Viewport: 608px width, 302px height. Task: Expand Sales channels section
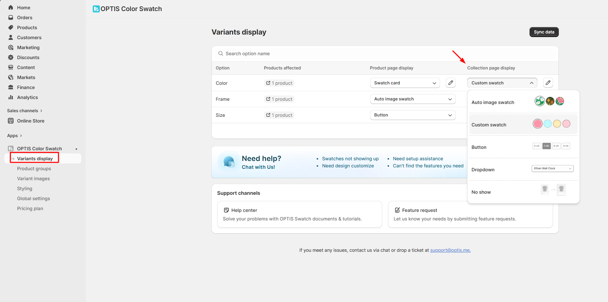25,111
